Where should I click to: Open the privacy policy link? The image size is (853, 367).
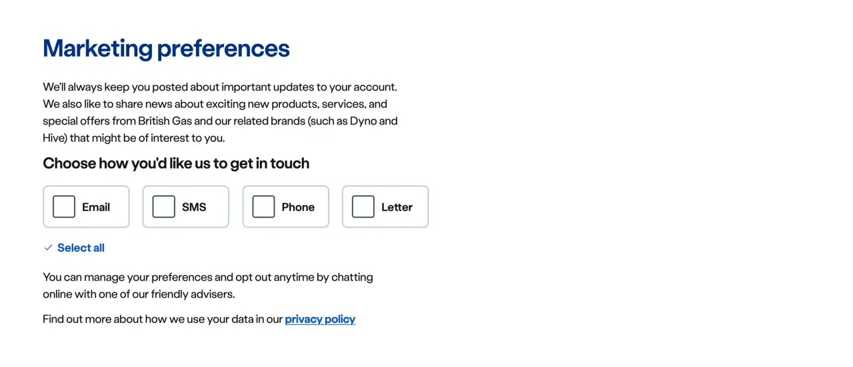[x=320, y=319]
